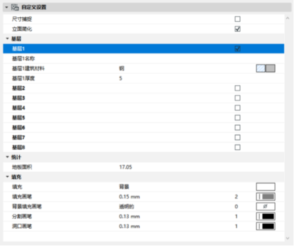
Task: Open the 填充 background fill swatch
Action: click(266, 187)
